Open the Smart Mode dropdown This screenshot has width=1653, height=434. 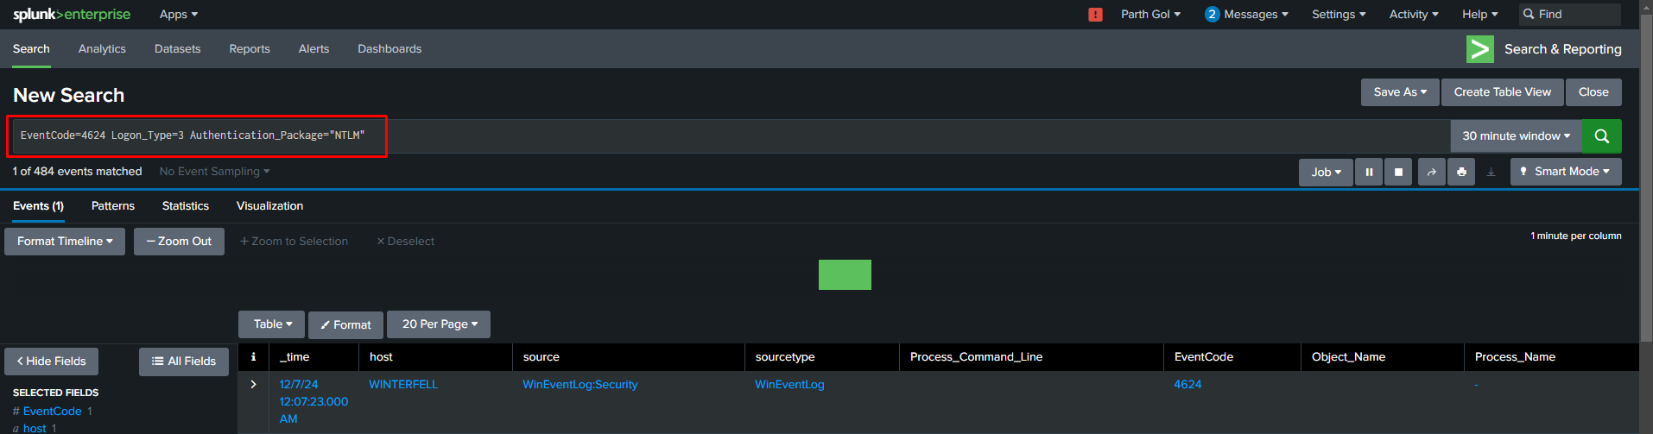pyautogui.click(x=1565, y=172)
